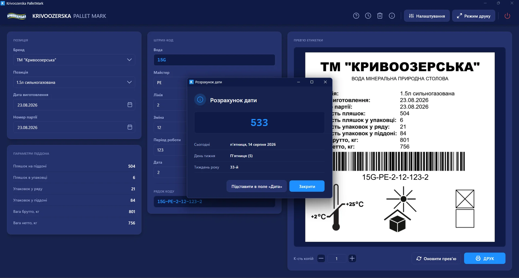Click the copies count field

tap(337, 259)
